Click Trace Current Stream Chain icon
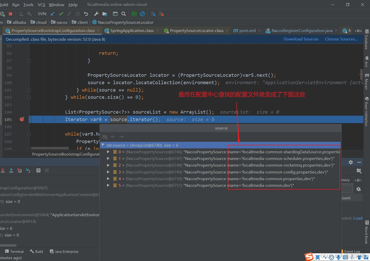 pos(47,170)
